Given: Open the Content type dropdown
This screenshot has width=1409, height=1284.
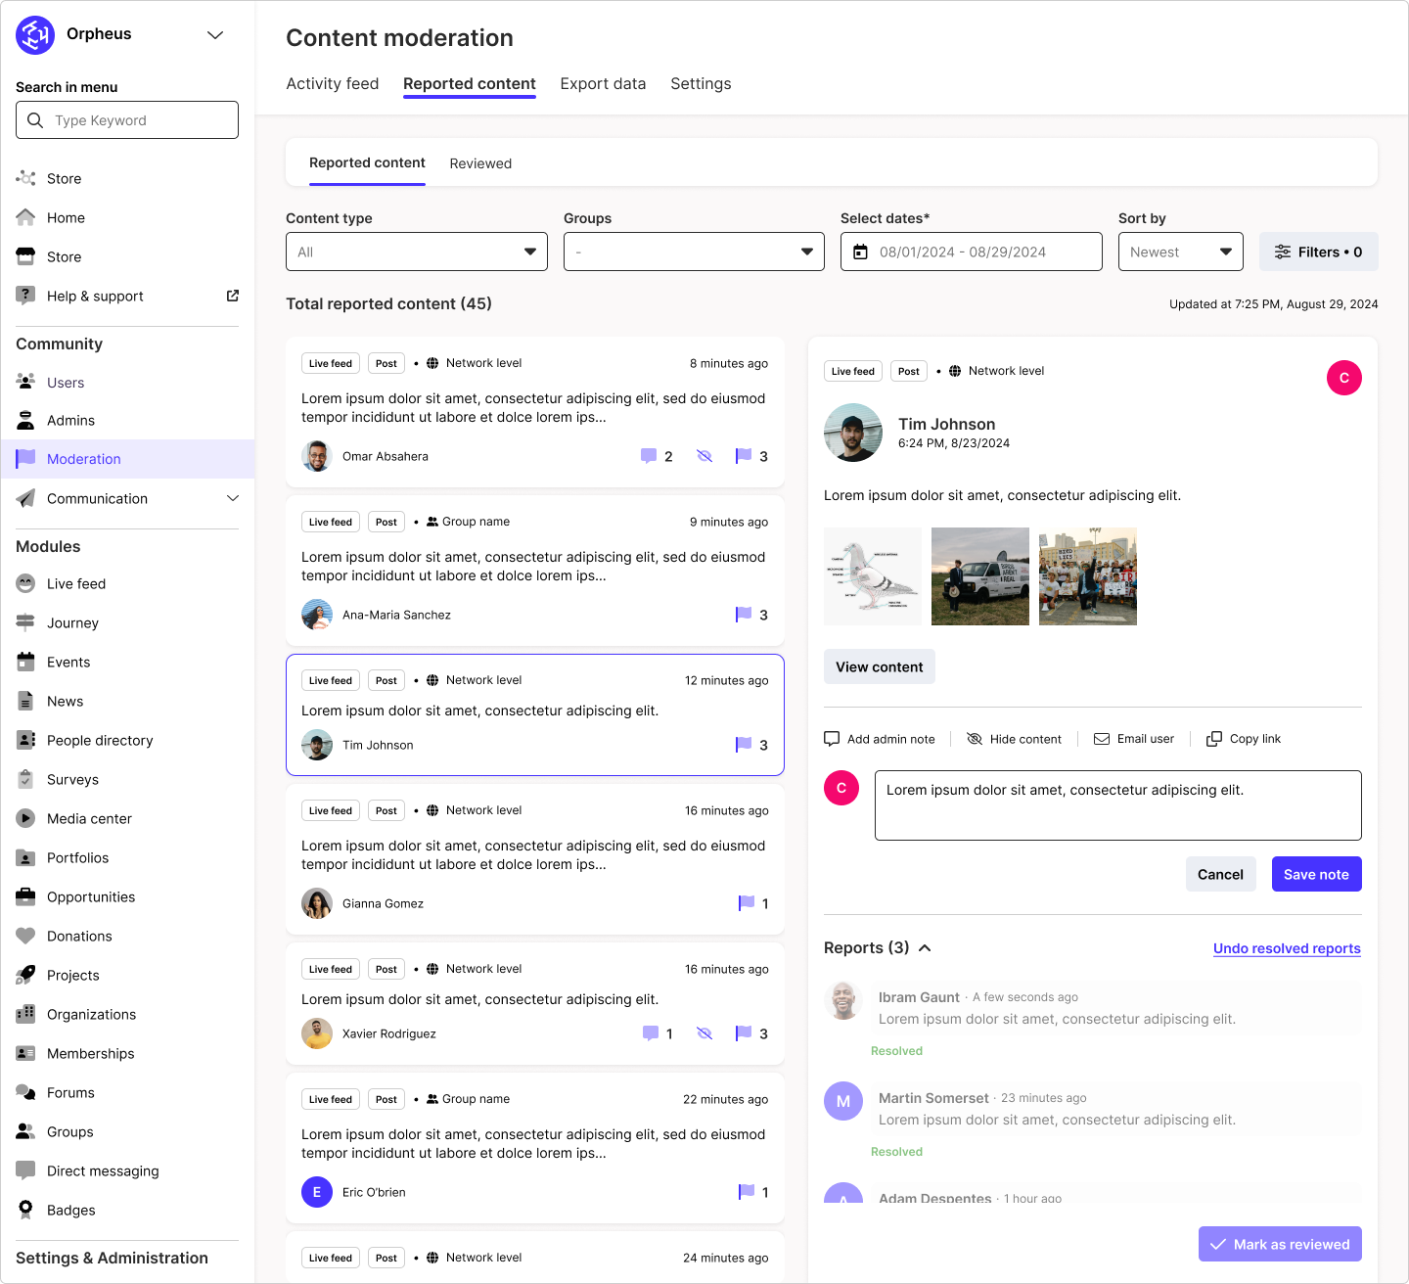Looking at the screenshot, I should [417, 252].
